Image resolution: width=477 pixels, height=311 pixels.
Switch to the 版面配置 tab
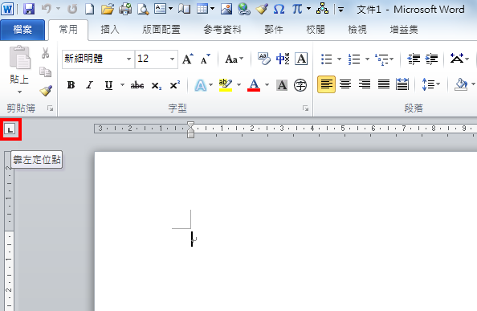(x=161, y=30)
